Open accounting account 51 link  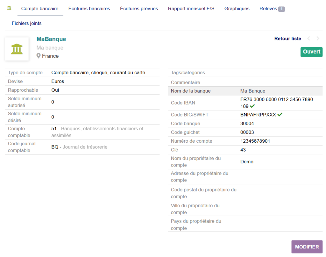click(x=54, y=129)
